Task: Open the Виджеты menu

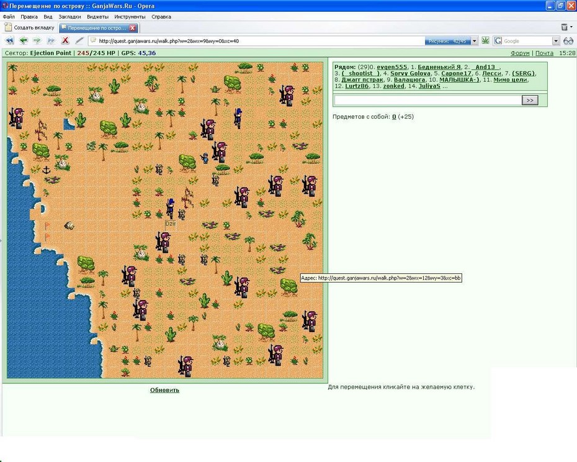Action: coord(97,17)
